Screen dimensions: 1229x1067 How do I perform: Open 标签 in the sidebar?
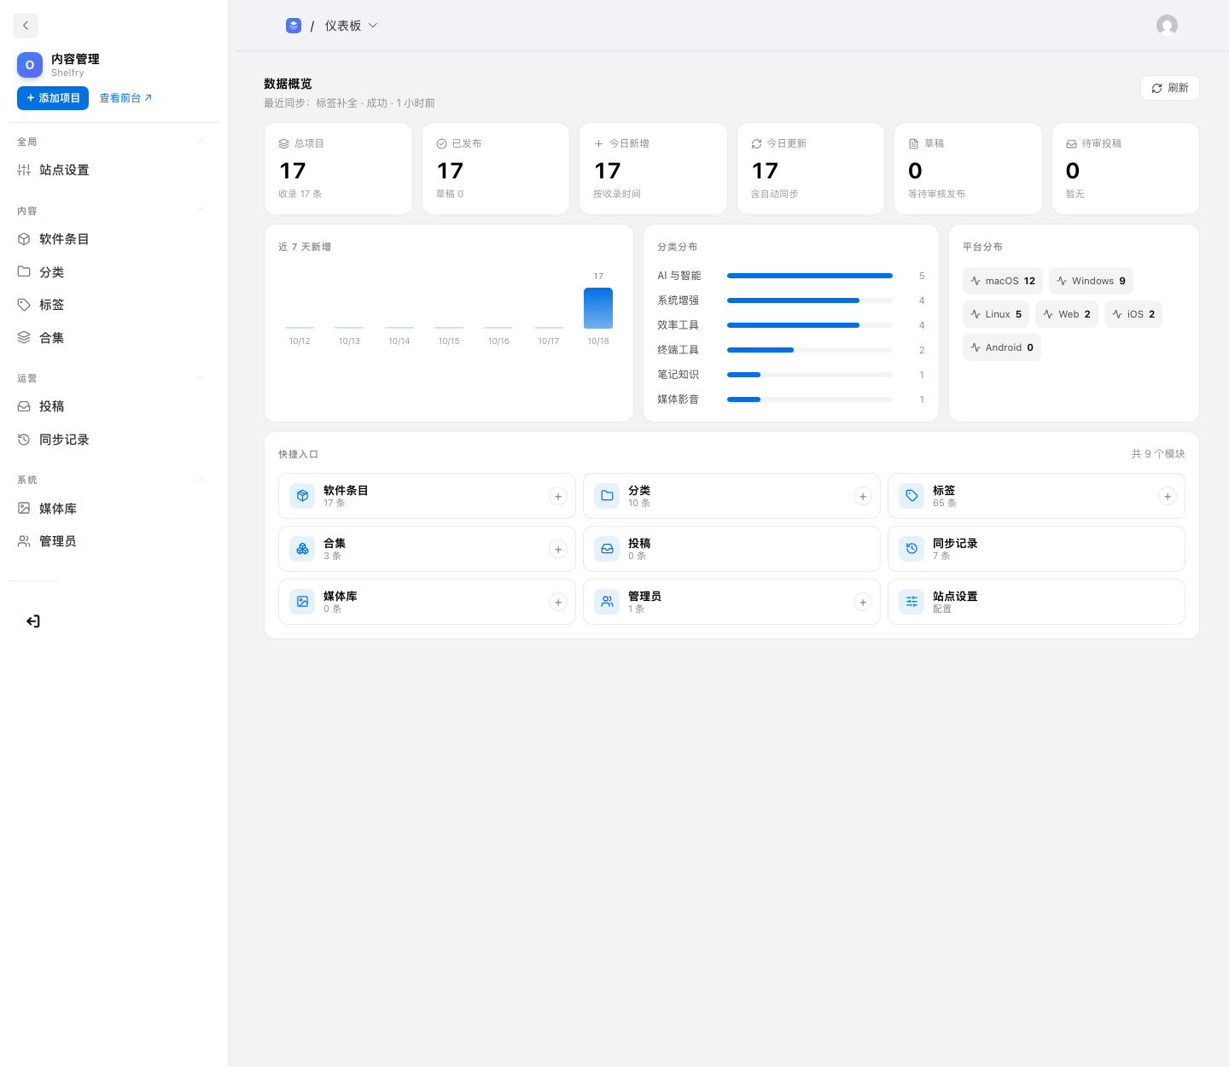114,305
